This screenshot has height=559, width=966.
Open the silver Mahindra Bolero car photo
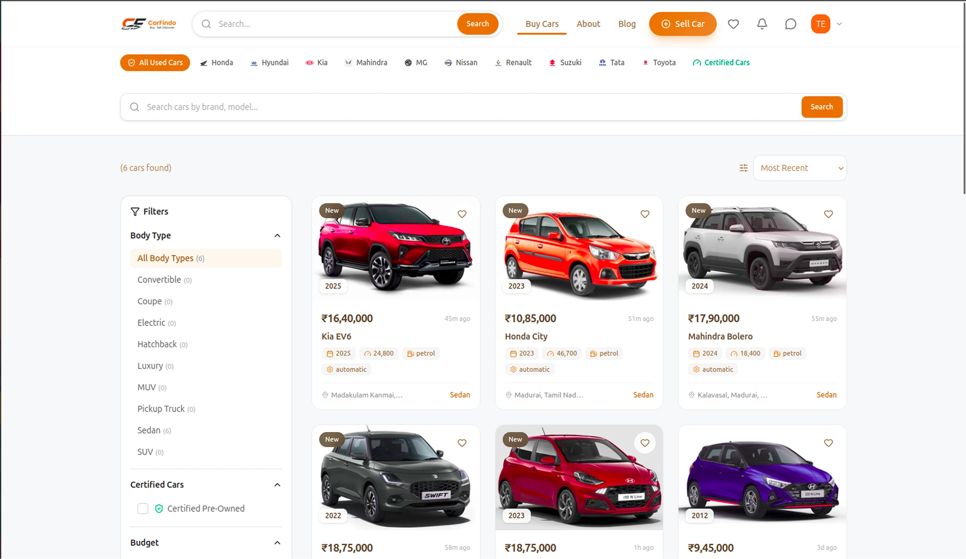762,248
